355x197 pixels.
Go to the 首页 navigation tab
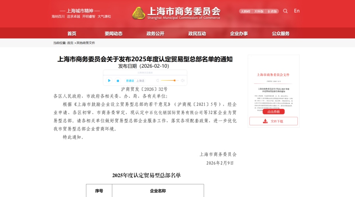pyautogui.click(x=72, y=34)
